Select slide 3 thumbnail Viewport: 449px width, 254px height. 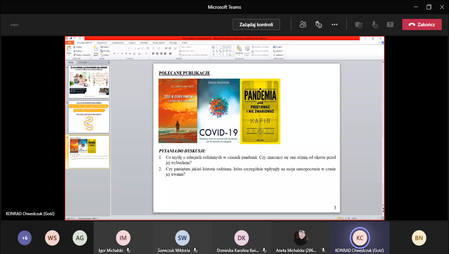tap(89, 152)
